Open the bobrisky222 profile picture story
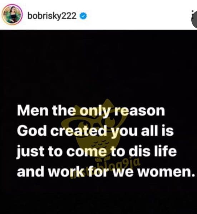Viewport: 197px width, 214px height. (12, 14)
